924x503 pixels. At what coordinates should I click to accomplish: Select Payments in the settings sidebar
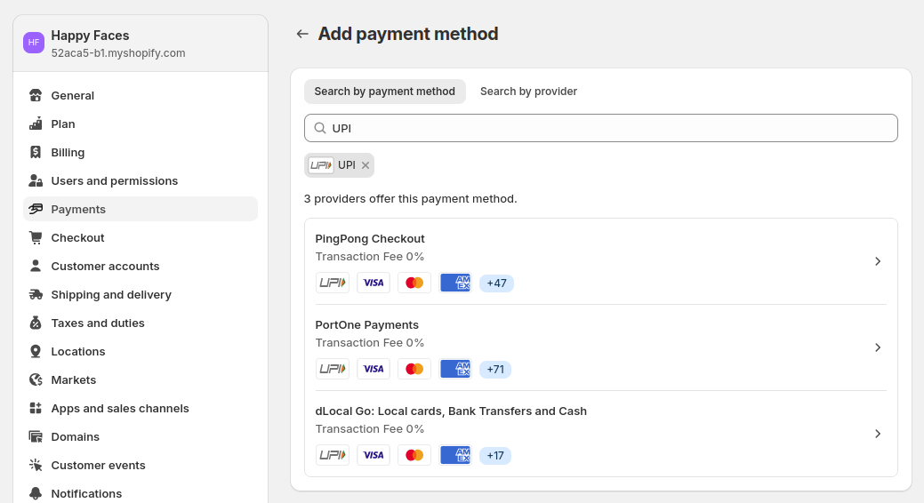(x=141, y=209)
